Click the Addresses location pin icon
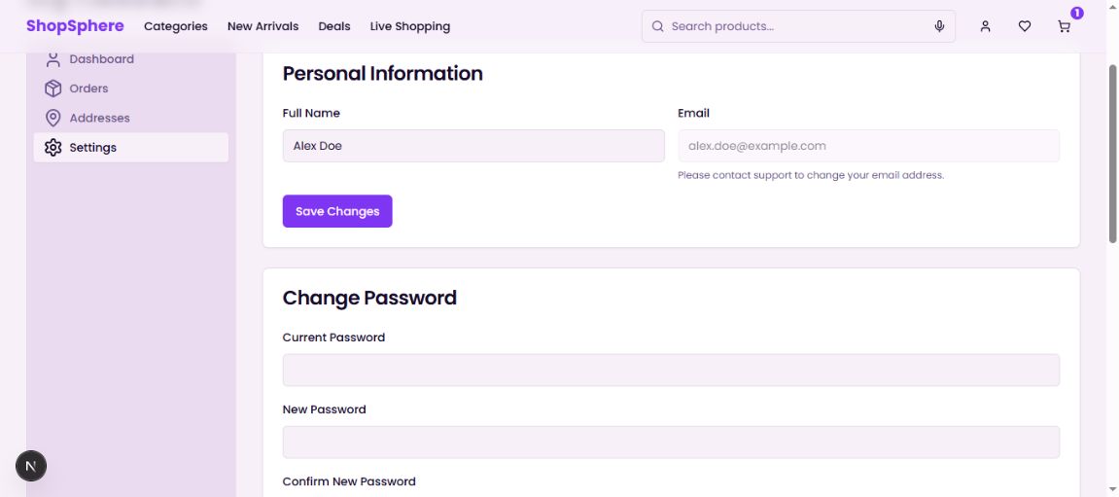Screen dimensions: 1119x497 click(x=53, y=118)
